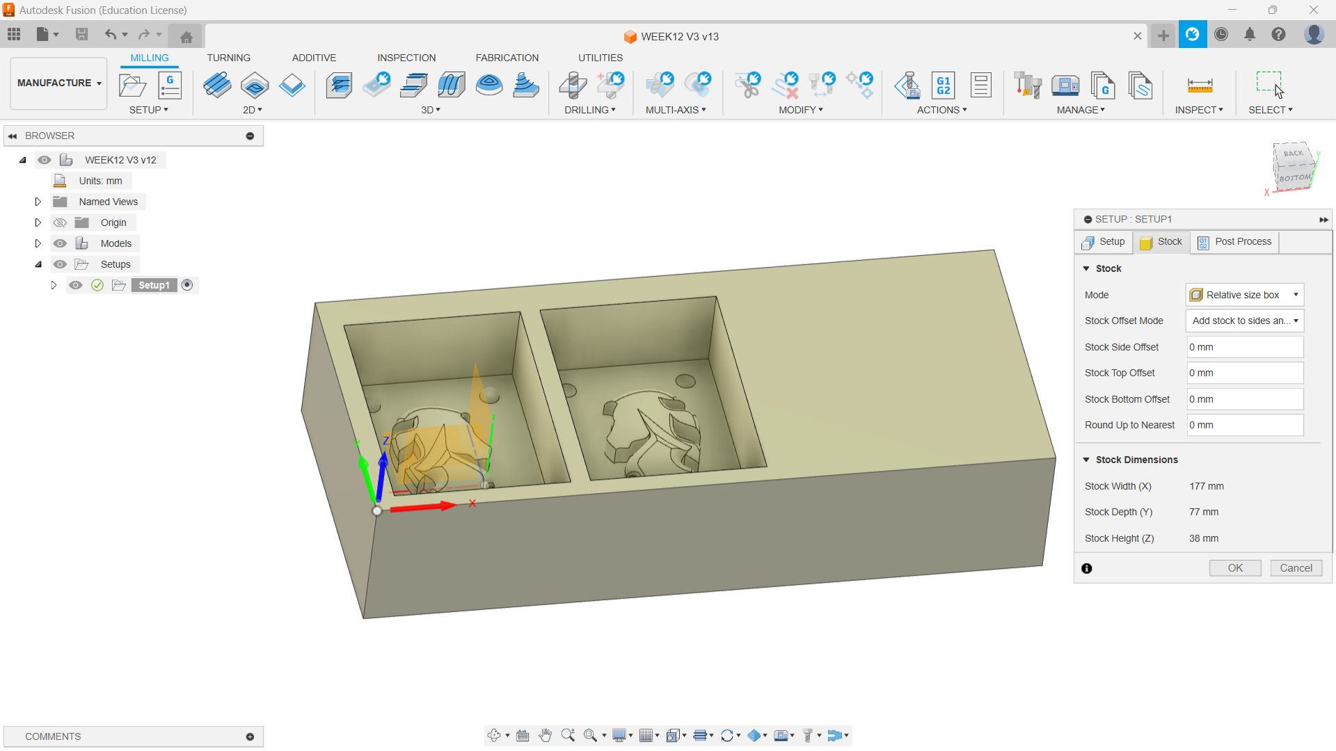
Task: Select the Post Process G1G2 icon
Action: 943,86
